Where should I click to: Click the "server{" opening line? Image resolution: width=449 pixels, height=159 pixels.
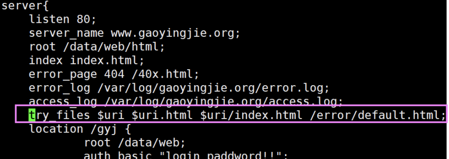click(25, 6)
